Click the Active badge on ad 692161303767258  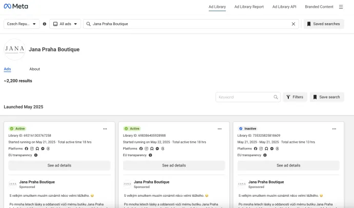click(17, 128)
